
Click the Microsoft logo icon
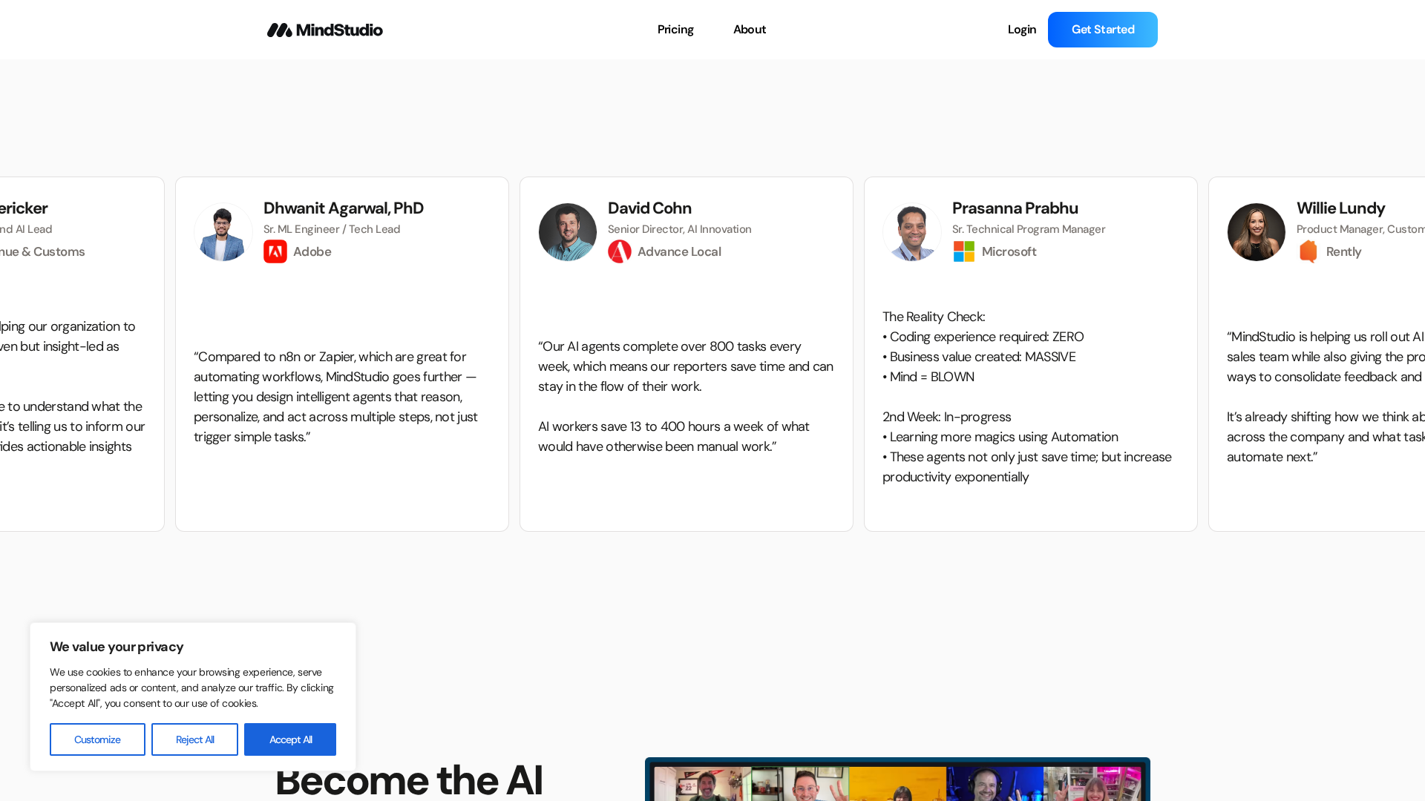click(964, 251)
